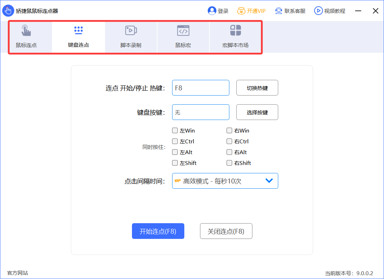384x279 pixels.
Task: Go to the 鼠标宏 tab
Action: (x=183, y=37)
